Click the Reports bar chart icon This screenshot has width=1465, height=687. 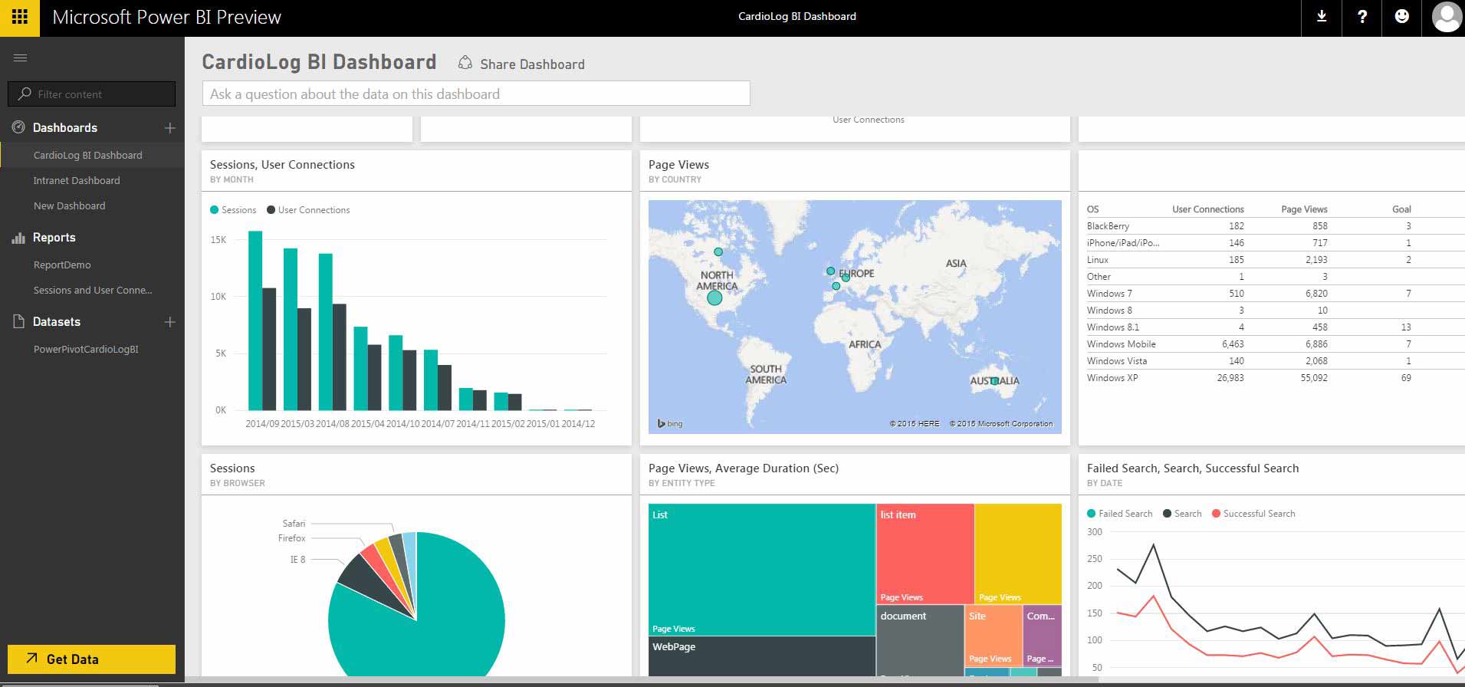19,238
